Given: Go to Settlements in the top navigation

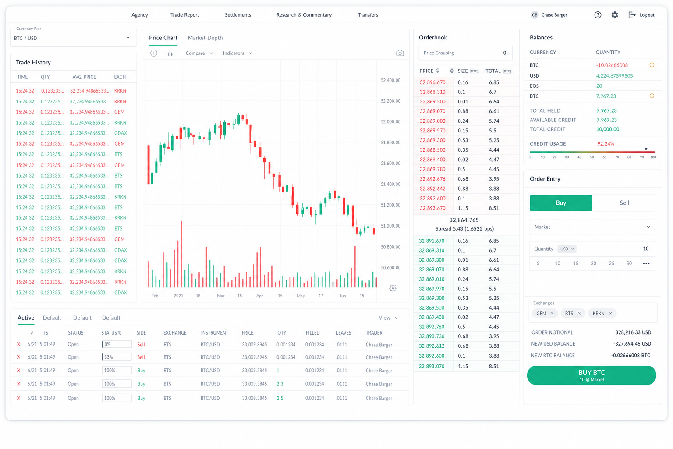Looking at the screenshot, I should coord(238,15).
